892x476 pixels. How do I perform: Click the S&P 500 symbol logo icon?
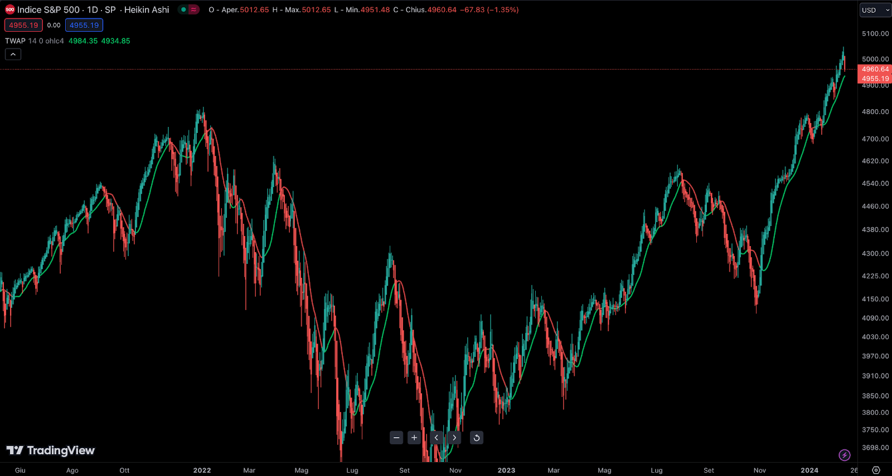(x=9, y=9)
